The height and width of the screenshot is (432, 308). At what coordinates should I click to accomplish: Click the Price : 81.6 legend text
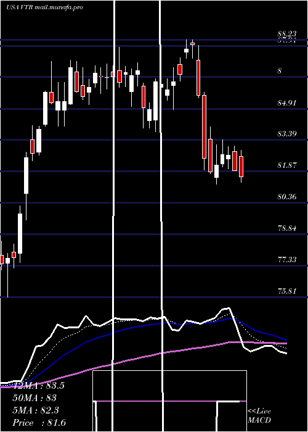(39, 423)
